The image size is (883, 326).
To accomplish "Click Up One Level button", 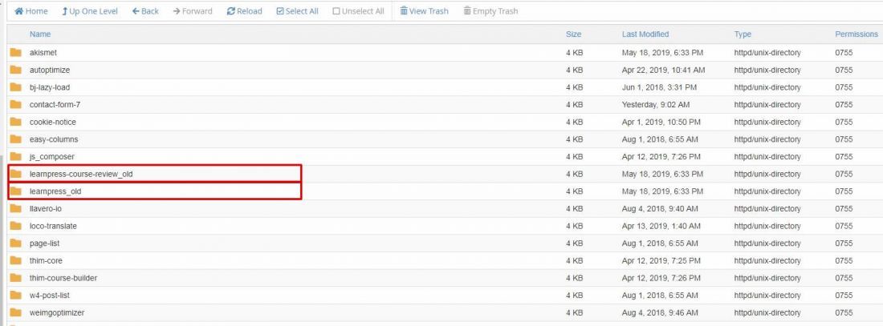I will click(x=90, y=11).
